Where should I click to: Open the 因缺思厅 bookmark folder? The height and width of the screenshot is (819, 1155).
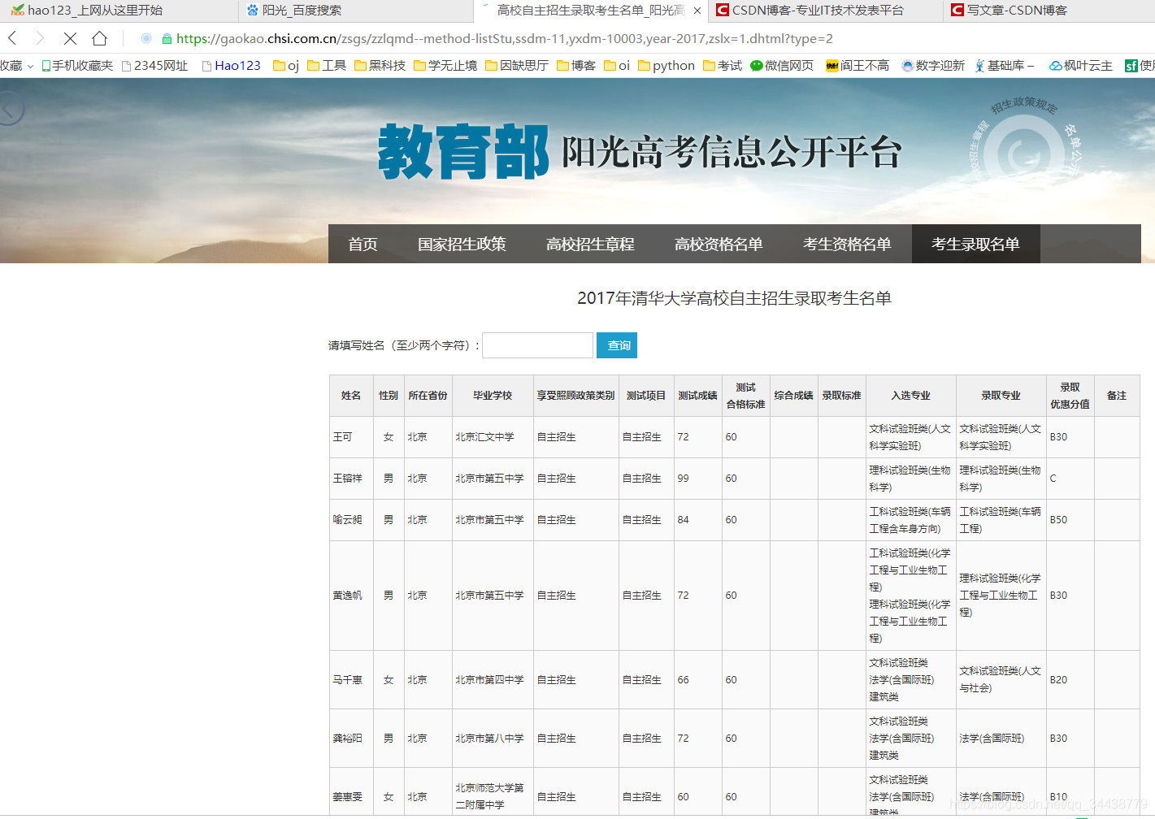[517, 65]
